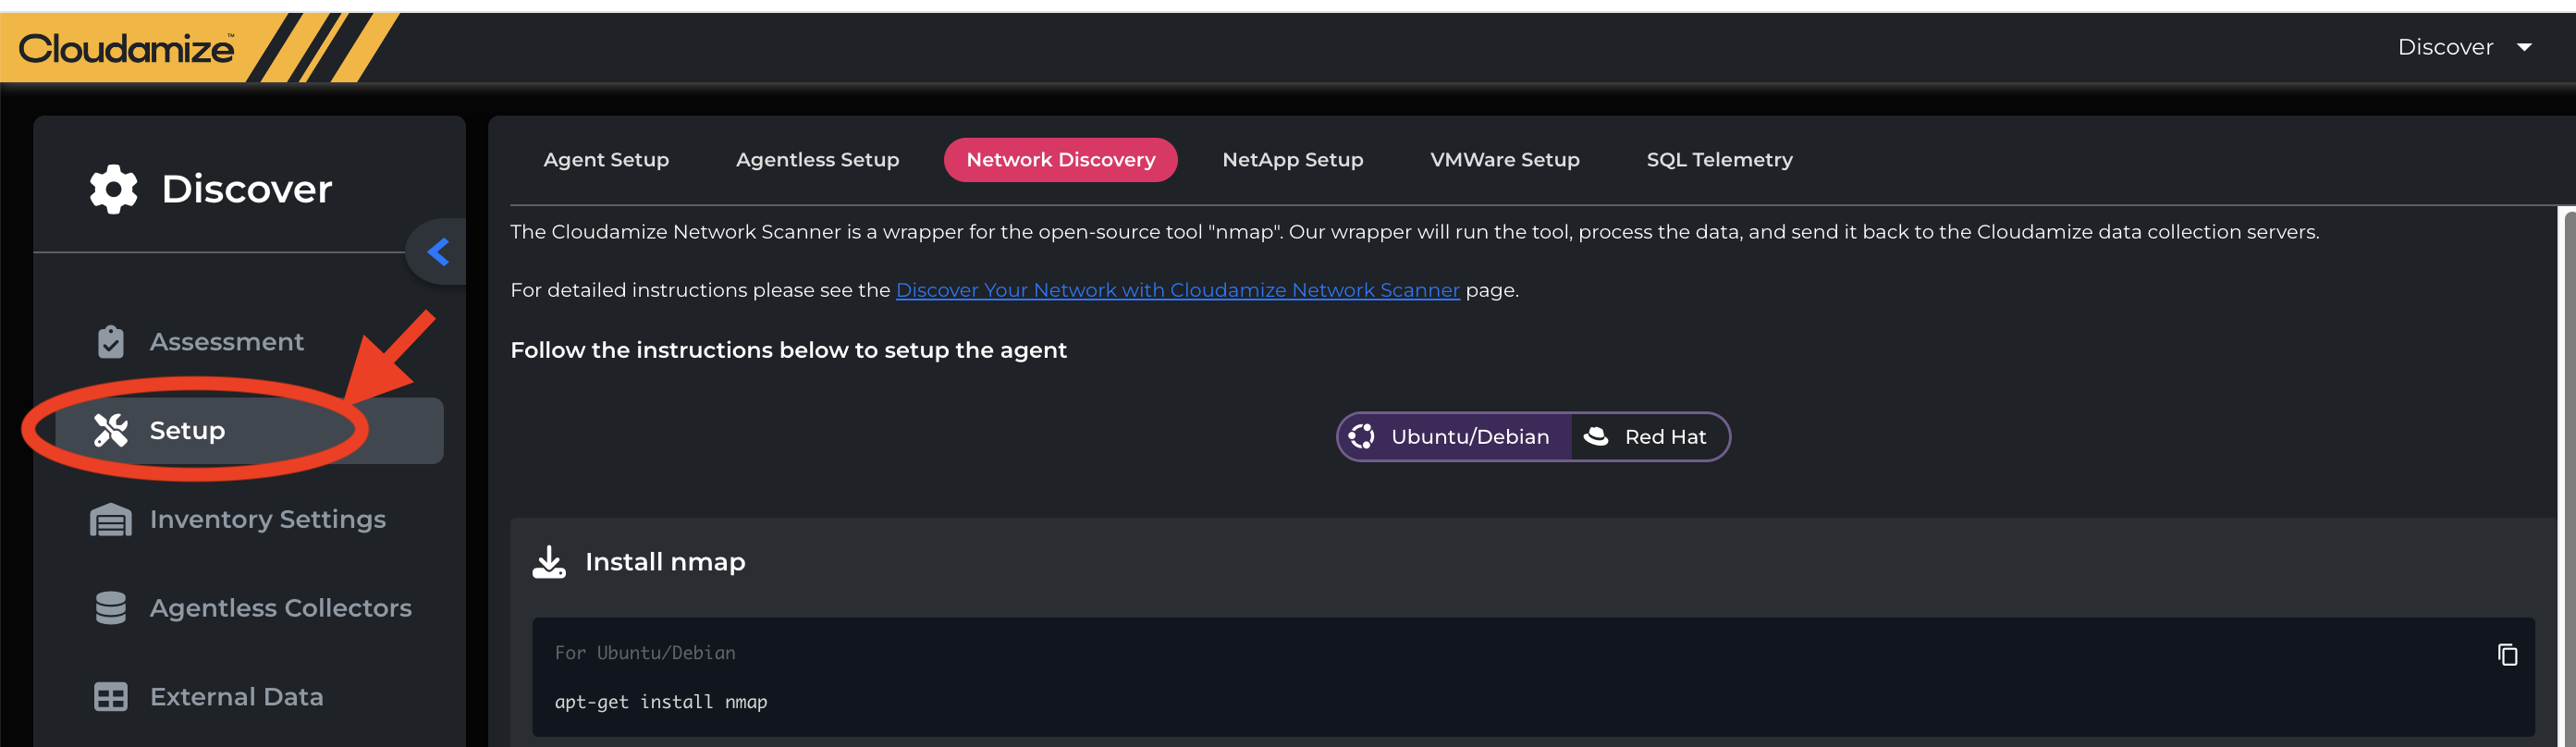Select the VMWare Setup tab
Screen dimensions: 2576x747
pos(1504,160)
